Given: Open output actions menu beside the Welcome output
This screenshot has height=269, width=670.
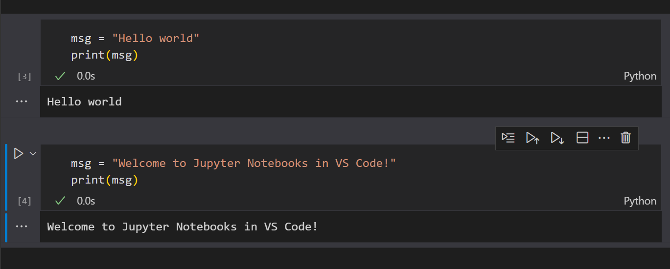Looking at the screenshot, I should (22, 227).
